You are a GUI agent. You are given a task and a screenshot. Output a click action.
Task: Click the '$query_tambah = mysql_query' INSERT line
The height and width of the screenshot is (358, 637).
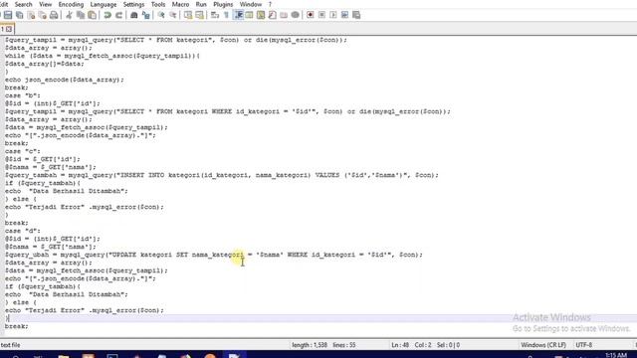point(221,175)
